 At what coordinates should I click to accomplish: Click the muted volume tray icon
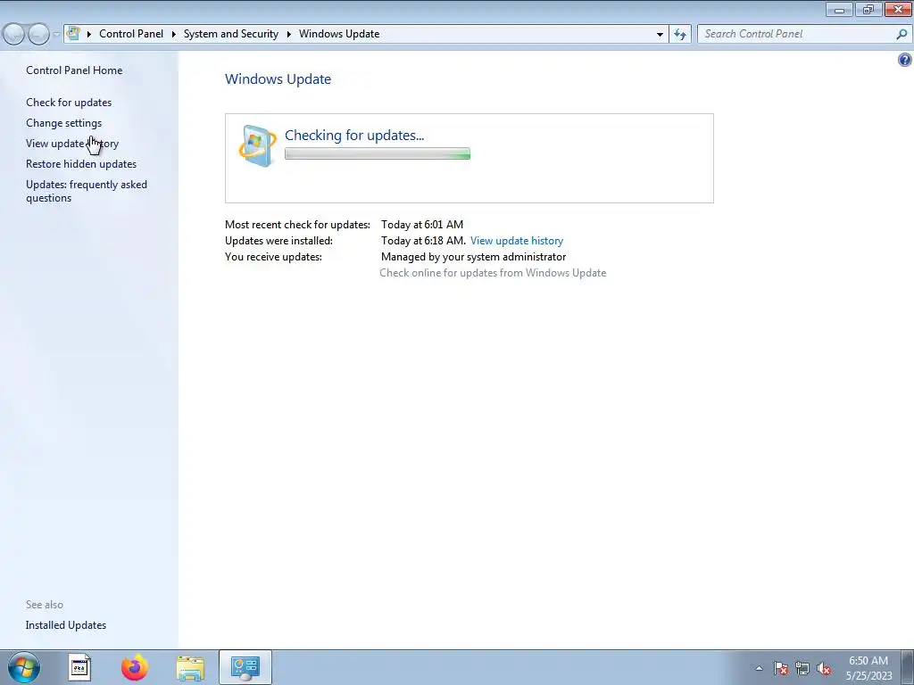(x=824, y=668)
